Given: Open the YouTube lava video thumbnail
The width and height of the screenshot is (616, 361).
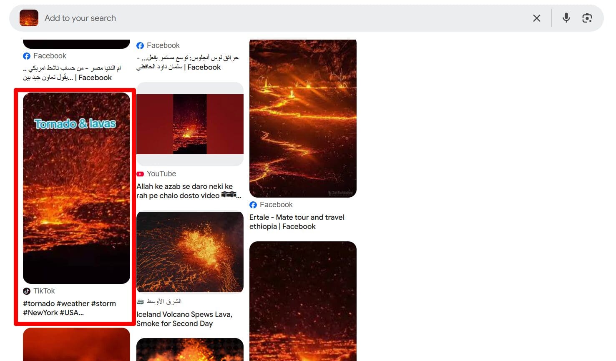Looking at the screenshot, I should [x=190, y=124].
